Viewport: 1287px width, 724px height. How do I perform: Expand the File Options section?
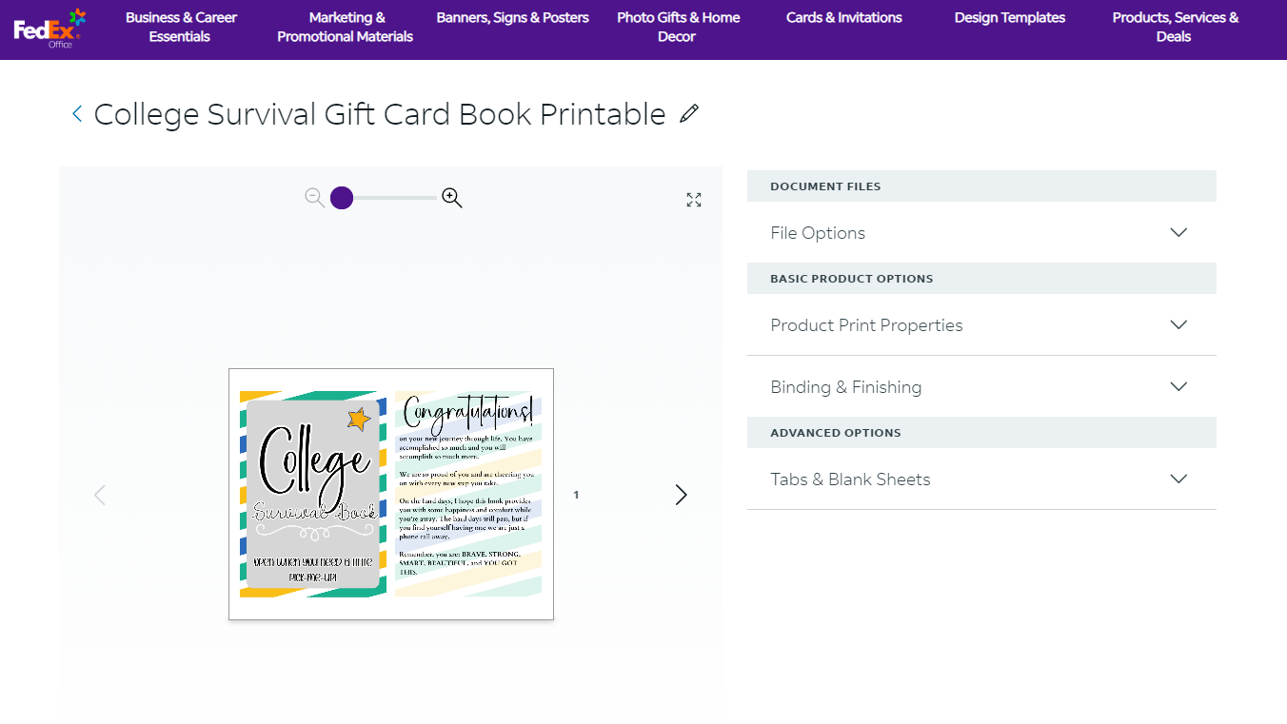981,233
